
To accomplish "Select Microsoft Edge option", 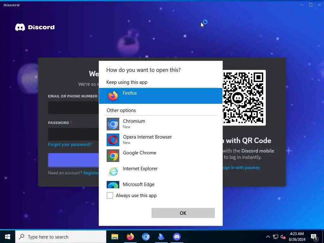I will 160,184.
